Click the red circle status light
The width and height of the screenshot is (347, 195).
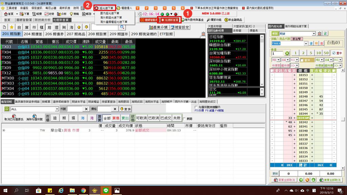click(176, 14)
